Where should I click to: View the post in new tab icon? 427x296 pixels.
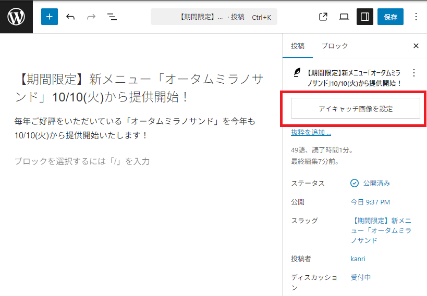point(323,17)
